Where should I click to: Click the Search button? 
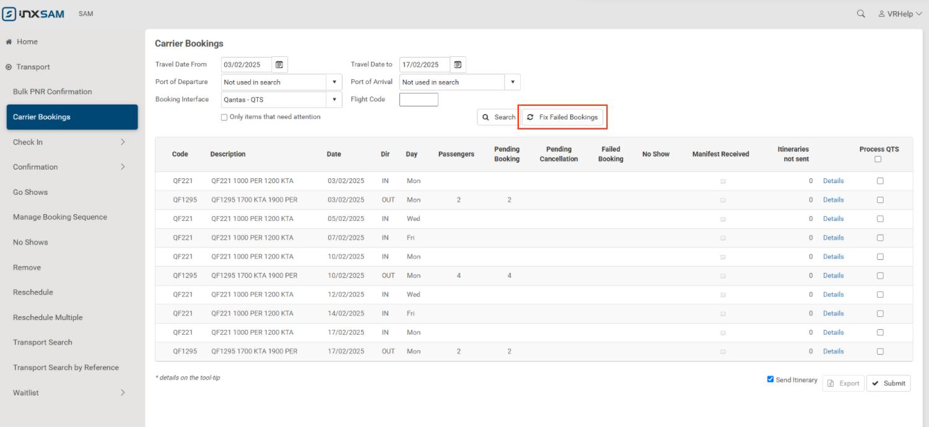click(497, 117)
